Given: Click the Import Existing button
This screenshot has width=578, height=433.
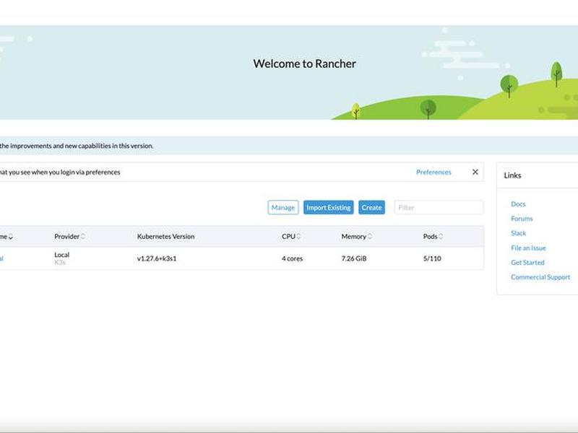Looking at the screenshot, I should coord(329,207).
